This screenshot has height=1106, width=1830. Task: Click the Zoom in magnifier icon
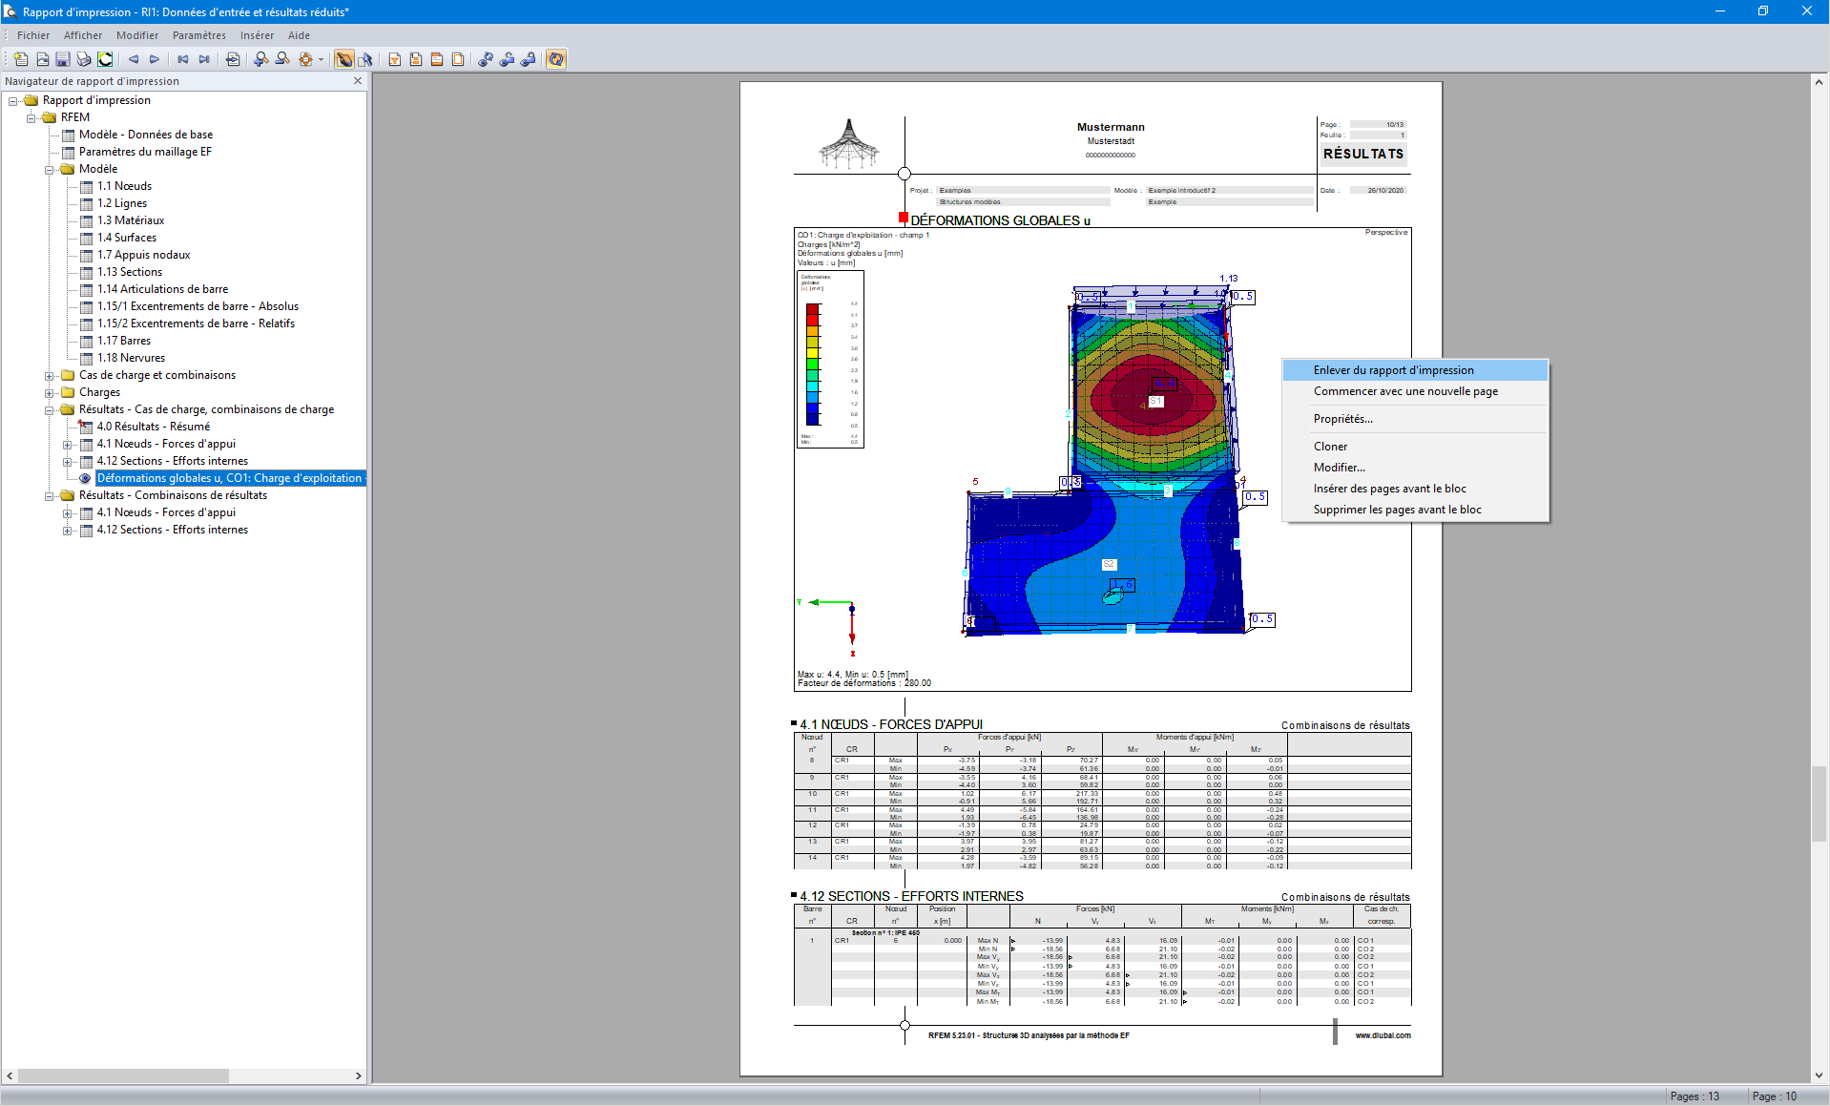point(260,59)
